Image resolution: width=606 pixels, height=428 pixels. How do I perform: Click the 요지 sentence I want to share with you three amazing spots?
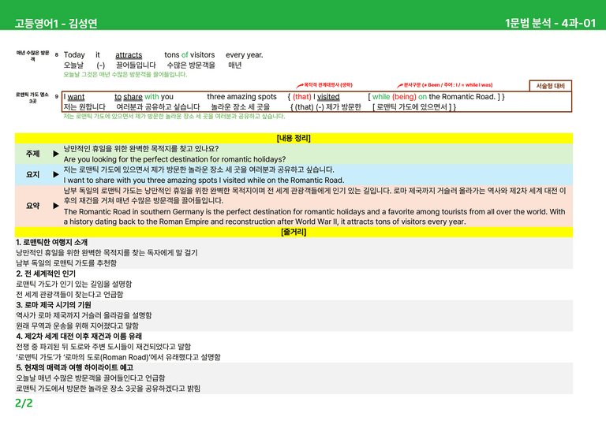[x=204, y=180]
